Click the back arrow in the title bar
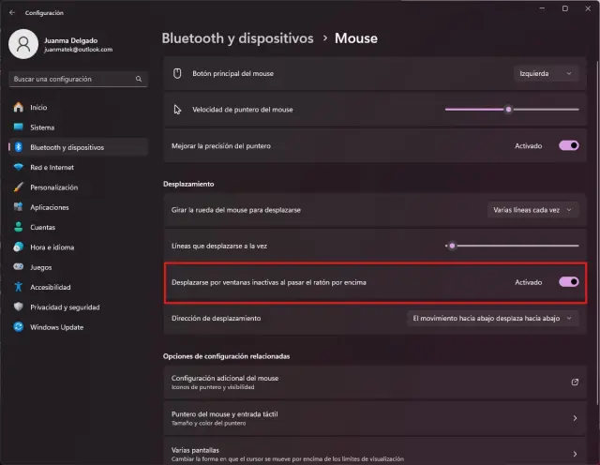Image resolution: width=600 pixels, height=465 pixels. [x=12, y=13]
